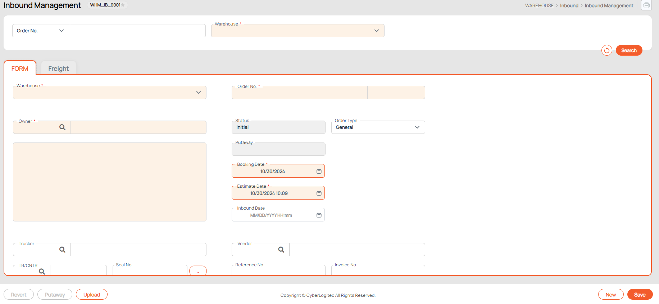Screen dimensions: 659x304
Task: Expand the Order No. search type dropdown
Action: pos(41,31)
